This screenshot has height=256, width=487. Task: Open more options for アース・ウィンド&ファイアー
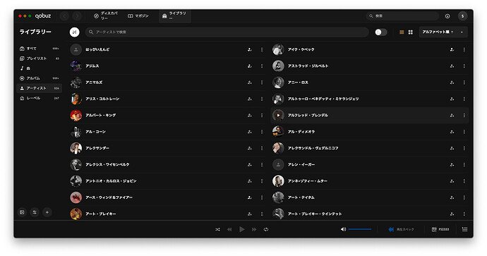tap(262, 197)
